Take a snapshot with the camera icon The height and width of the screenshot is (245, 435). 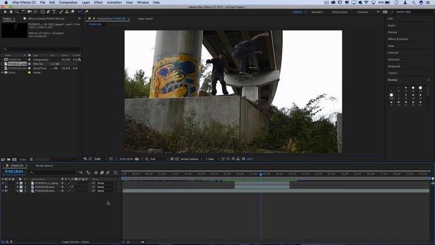pyautogui.click(x=137, y=159)
